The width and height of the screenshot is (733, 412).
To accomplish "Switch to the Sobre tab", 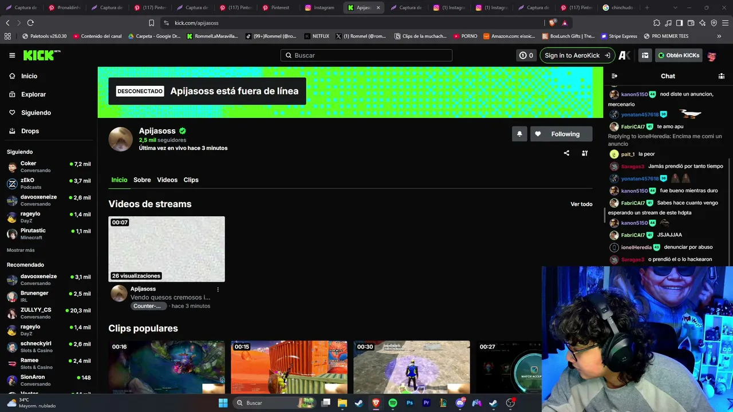I will (142, 180).
